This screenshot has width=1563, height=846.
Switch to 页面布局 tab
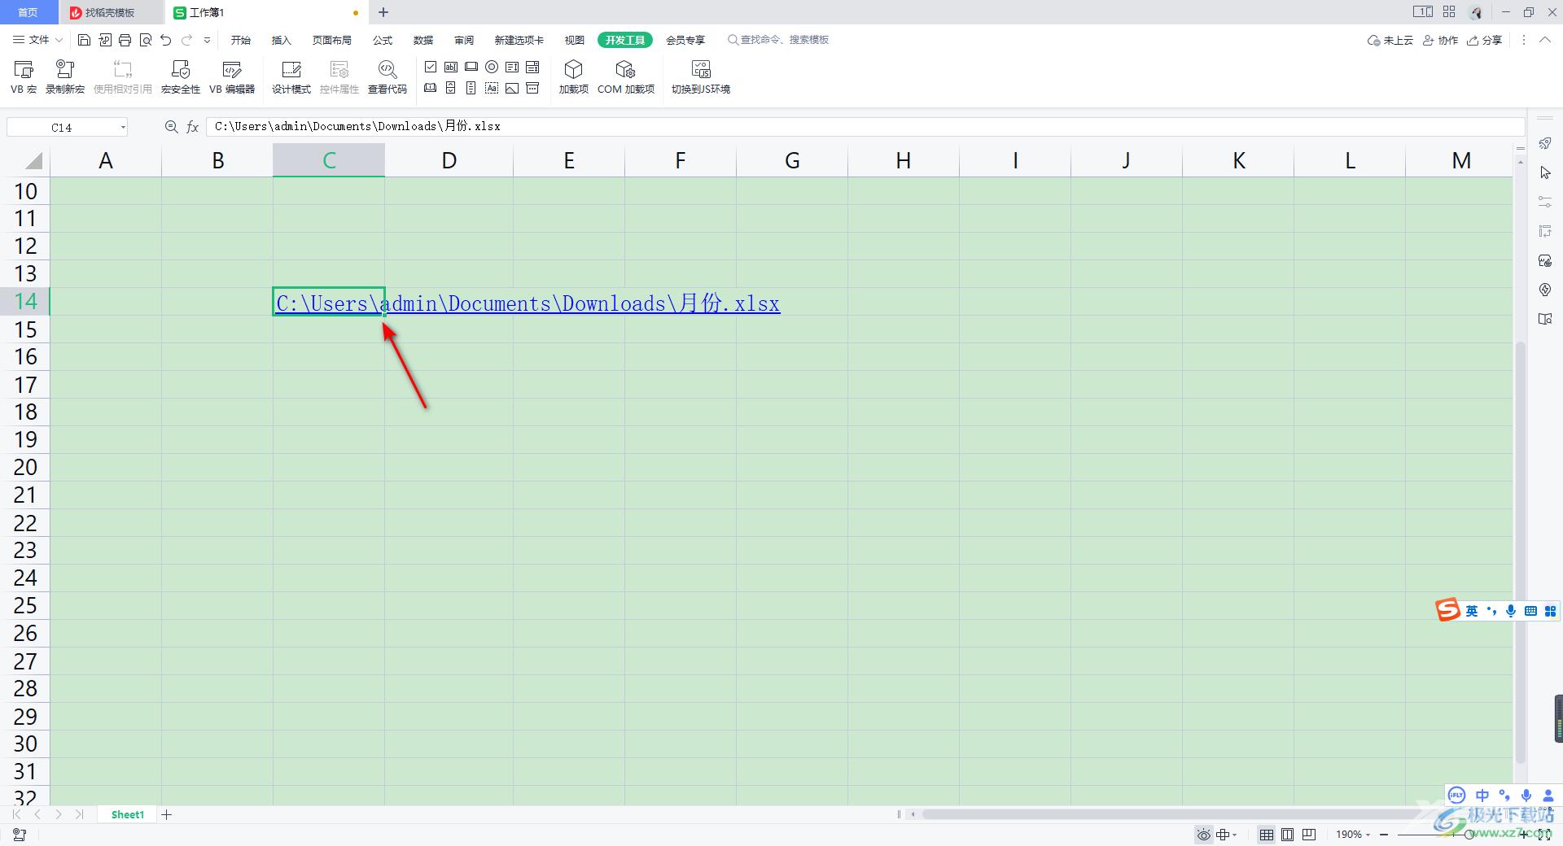(x=331, y=40)
